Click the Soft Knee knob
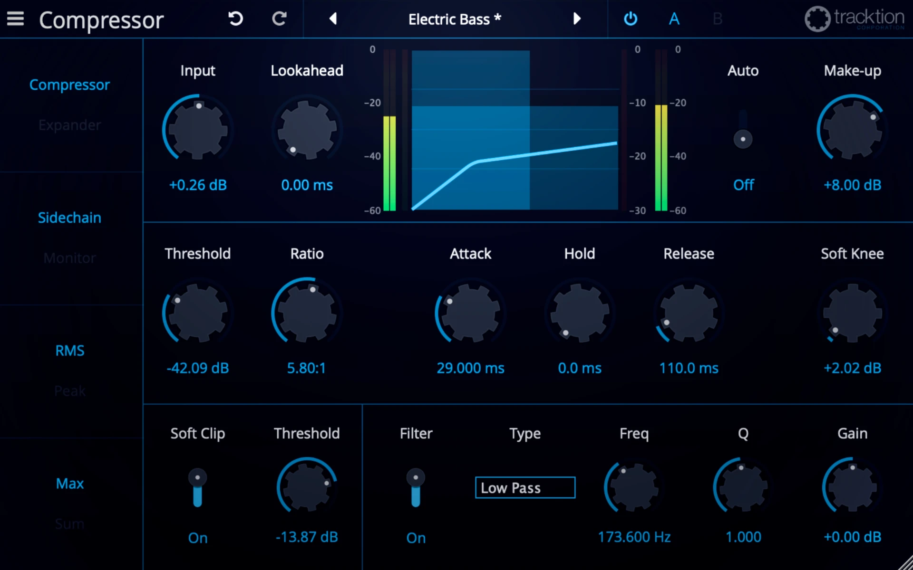The width and height of the screenshot is (913, 570). coord(852,313)
